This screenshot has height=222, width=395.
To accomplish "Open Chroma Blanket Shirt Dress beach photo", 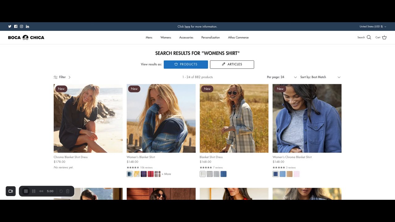I will tap(88, 118).
